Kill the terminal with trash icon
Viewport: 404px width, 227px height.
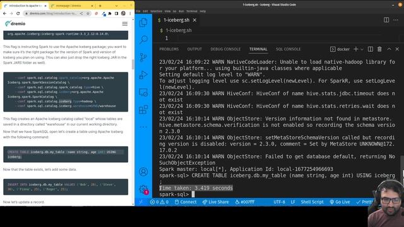[x=379, y=49]
